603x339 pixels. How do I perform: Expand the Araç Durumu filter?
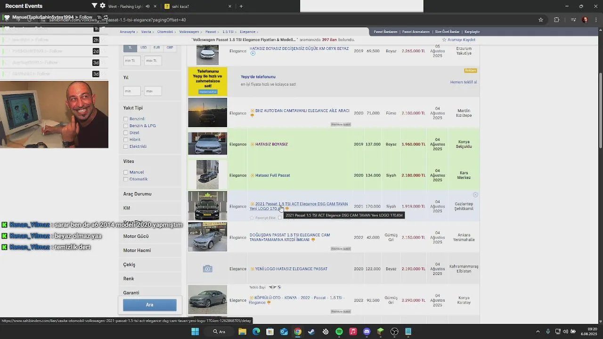click(x=137, y=194)
